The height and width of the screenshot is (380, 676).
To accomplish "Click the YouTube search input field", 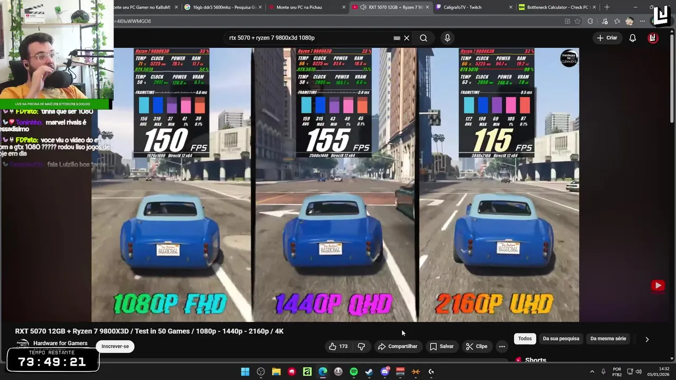I will pyautogui.click(x=309, y=38).
